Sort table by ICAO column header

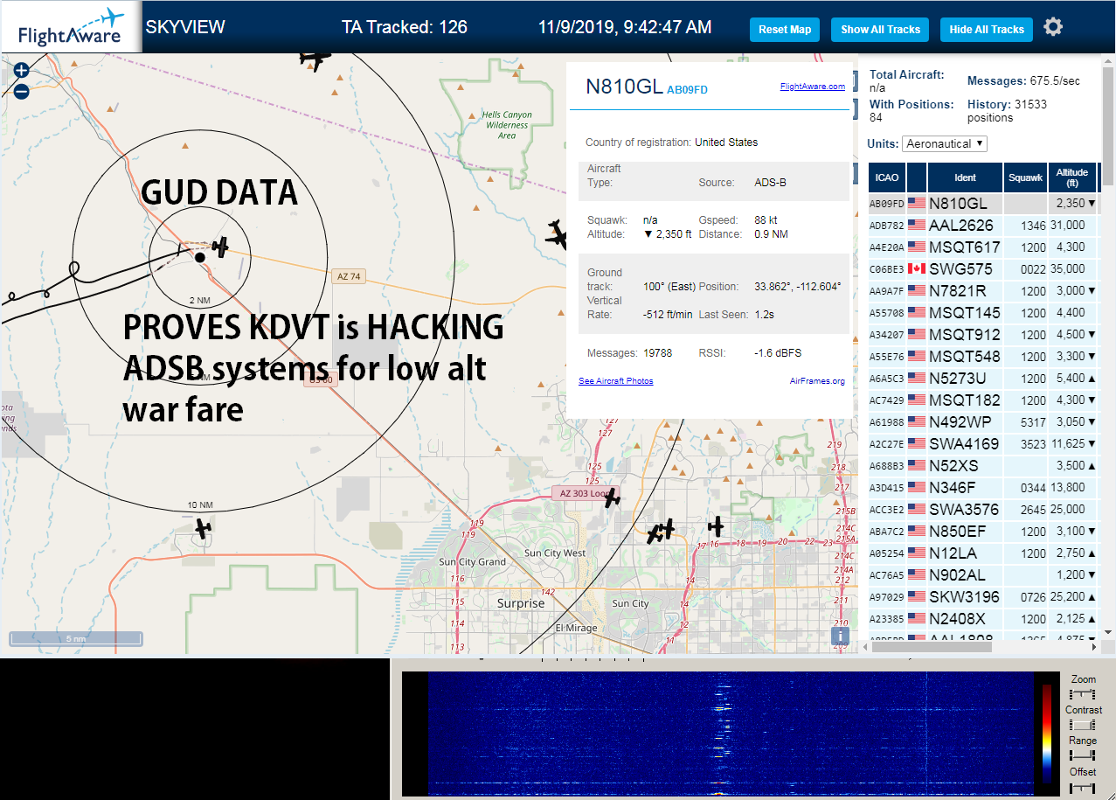(887, 177)
